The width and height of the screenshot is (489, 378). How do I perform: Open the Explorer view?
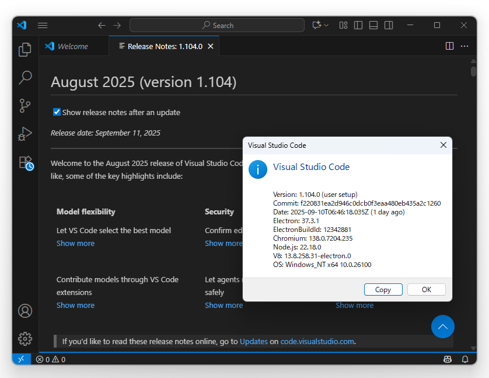[25, 50]
